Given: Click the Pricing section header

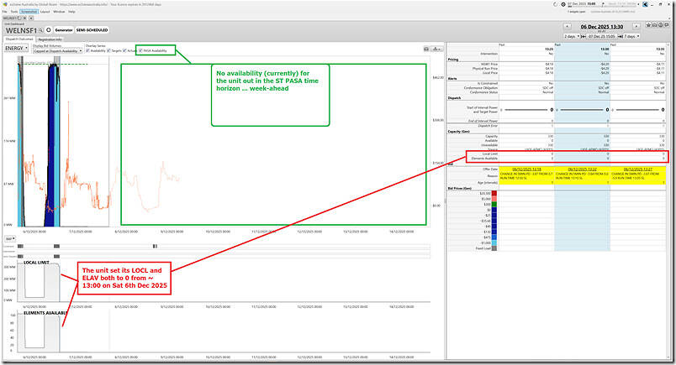Looking at the screenshot, I should [x=453, y=60].
